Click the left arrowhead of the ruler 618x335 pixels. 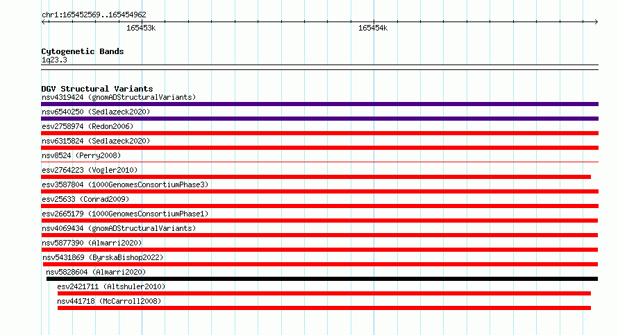pyautogui.click(x=44, y=22)
